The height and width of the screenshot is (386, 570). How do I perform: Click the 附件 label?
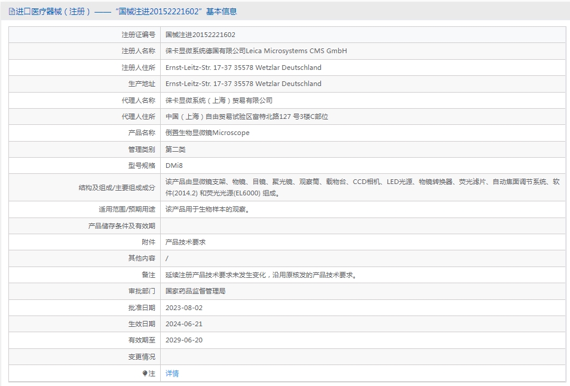pyautogui.click(x=149, y=242)
